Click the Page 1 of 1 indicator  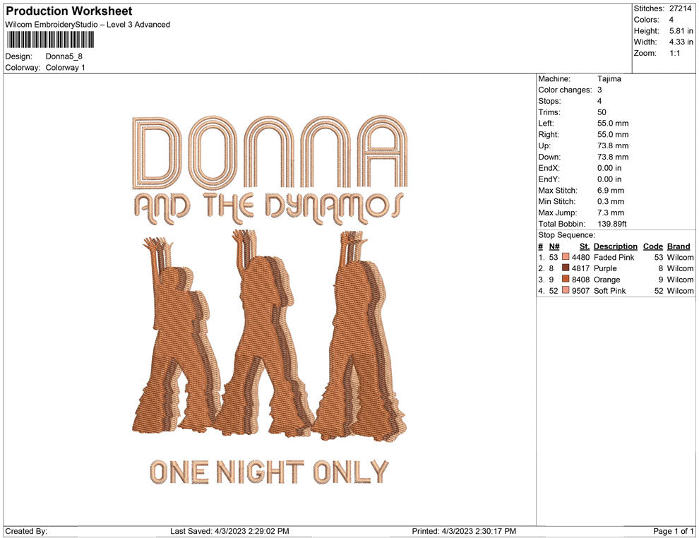click(673, 531)
